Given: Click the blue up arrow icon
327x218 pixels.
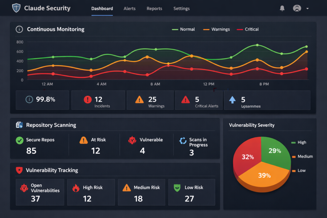Looking at the screenshot, I should pos(232,100).
